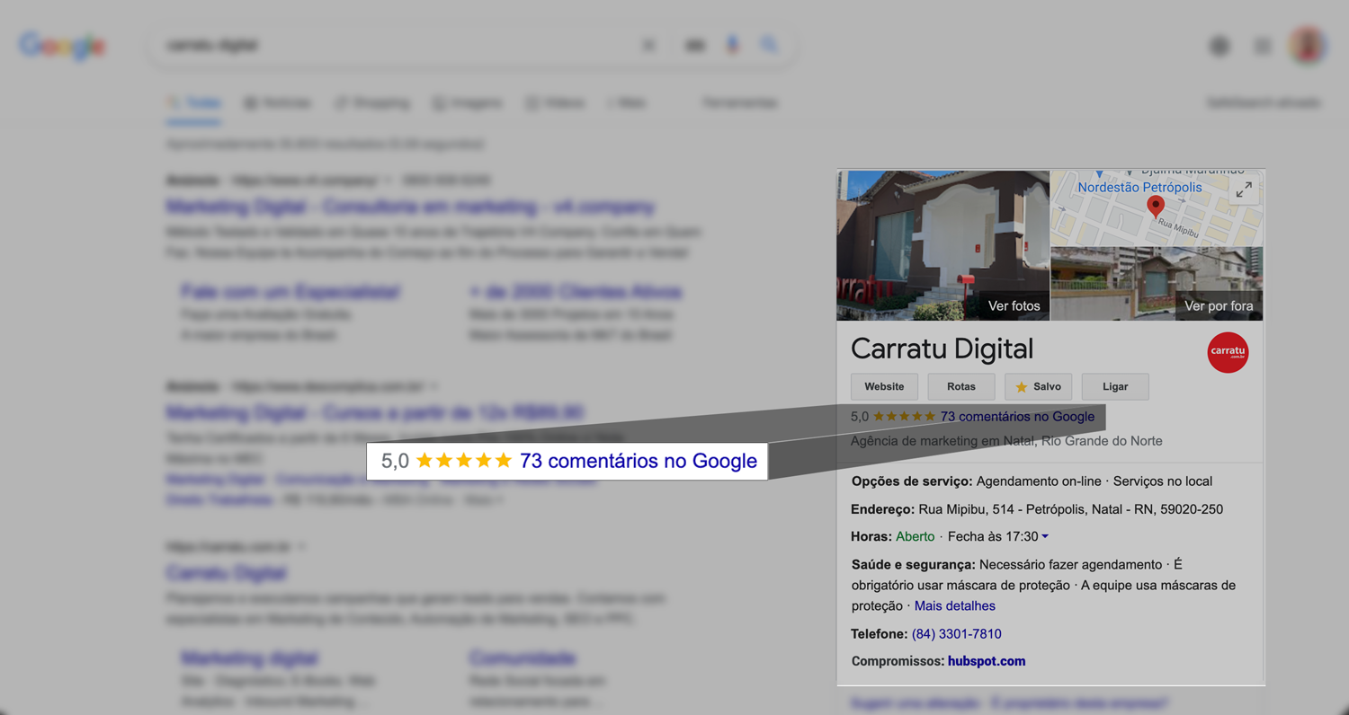Viewport: 1349px width, 715px height.
Task: Click the Carratu Digital panel title
Action: point(942,349)
